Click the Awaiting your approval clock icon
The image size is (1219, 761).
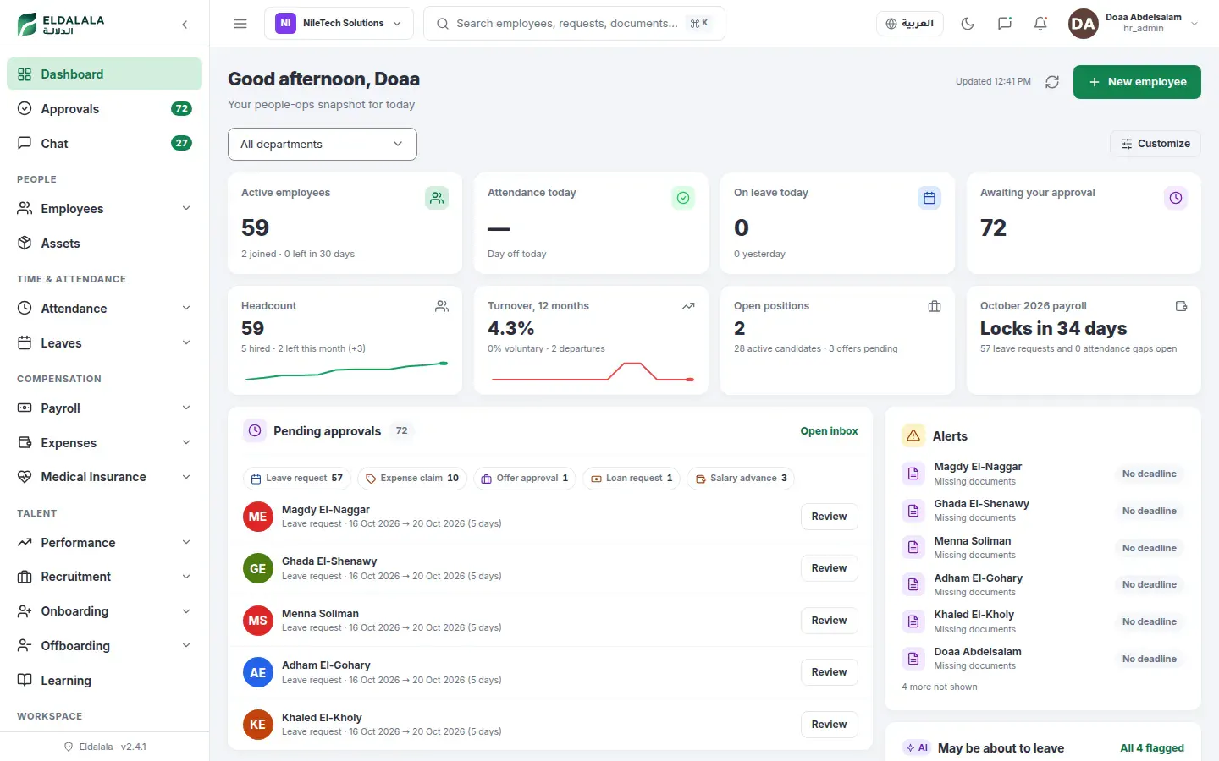tap(1176, 198)
